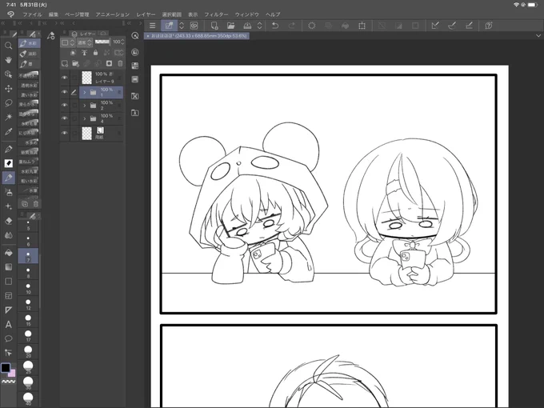The height and width of the screenshot is (408, 544).
Task: Toggle visibility of folder 1
Action: [x=65, y=92]
